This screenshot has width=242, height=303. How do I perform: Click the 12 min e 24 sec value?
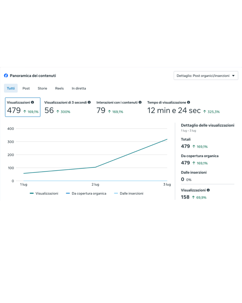click(174, 111)
